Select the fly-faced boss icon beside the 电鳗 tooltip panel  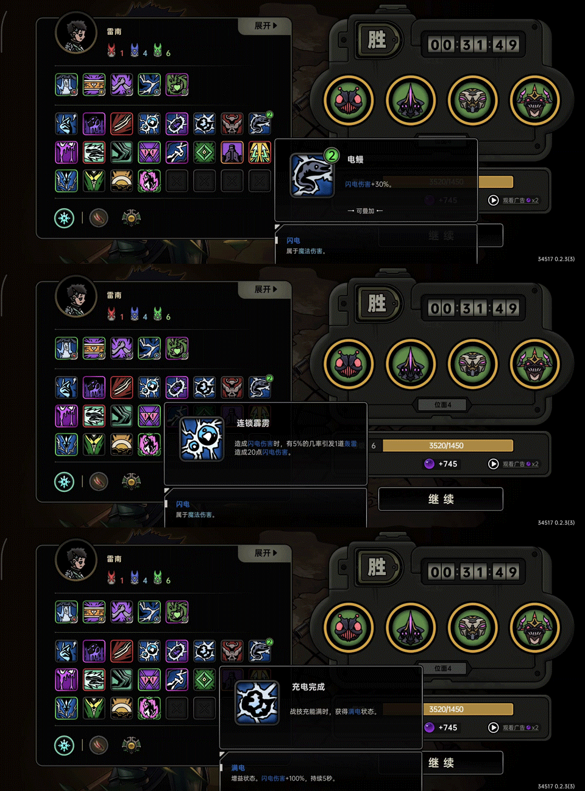coord(349,101)
